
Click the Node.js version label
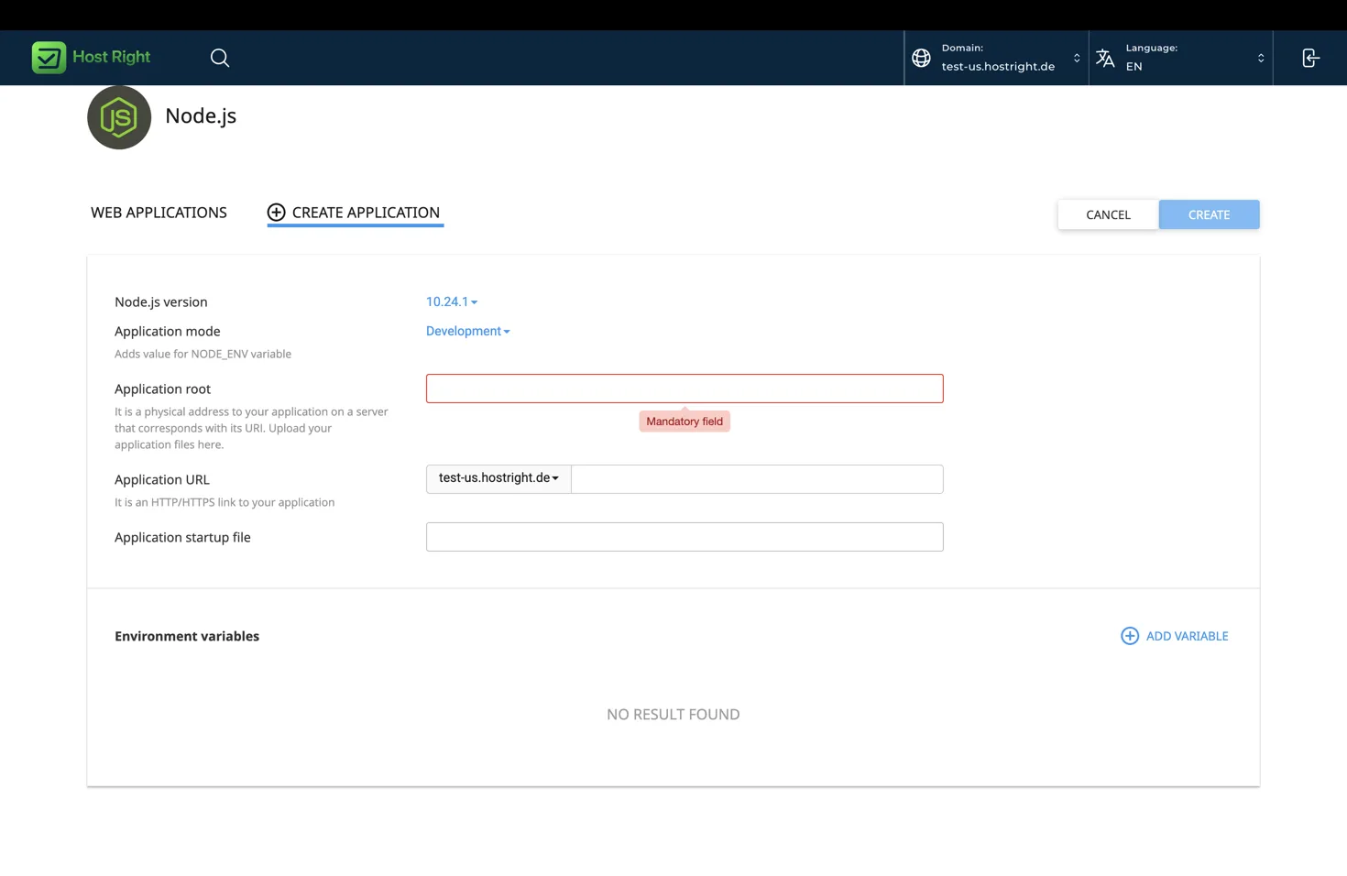(161, 301)
